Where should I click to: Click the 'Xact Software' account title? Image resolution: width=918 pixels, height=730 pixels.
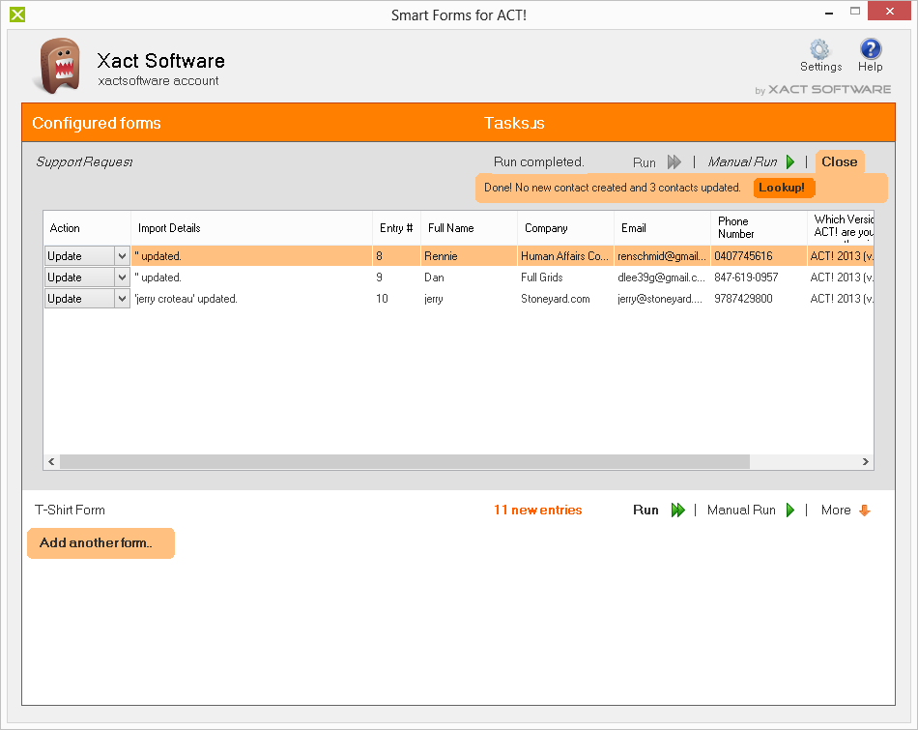[x=161, y=61]
